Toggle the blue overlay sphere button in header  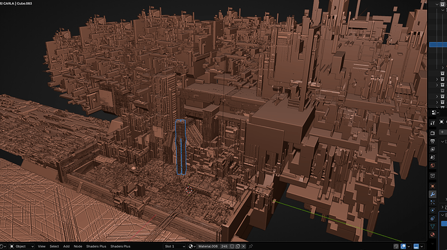tap(403, 246)
